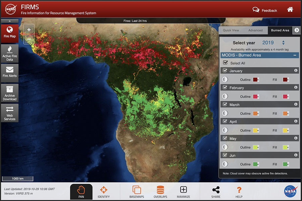Click 'Last Updated: 2019-10-29 10:06 GMT' text

tap(30, 189)
